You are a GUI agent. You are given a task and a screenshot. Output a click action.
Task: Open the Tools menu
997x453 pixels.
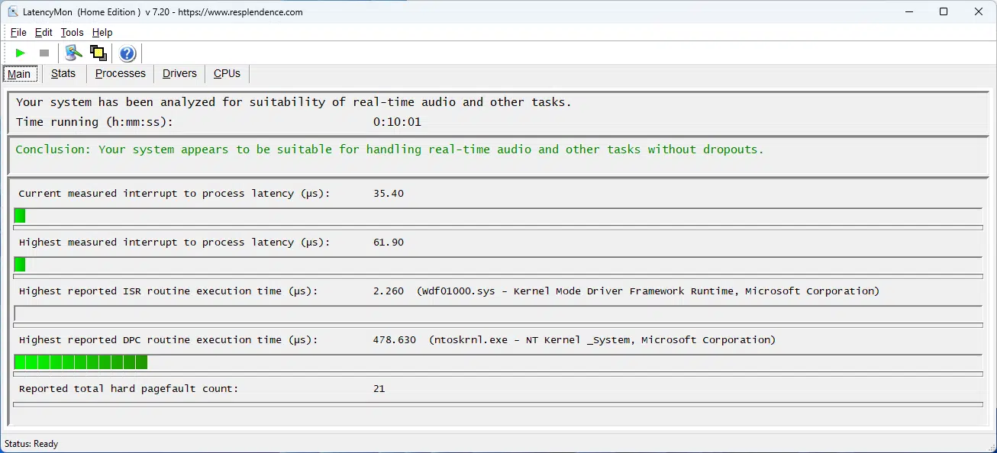(x=72, y=32)
